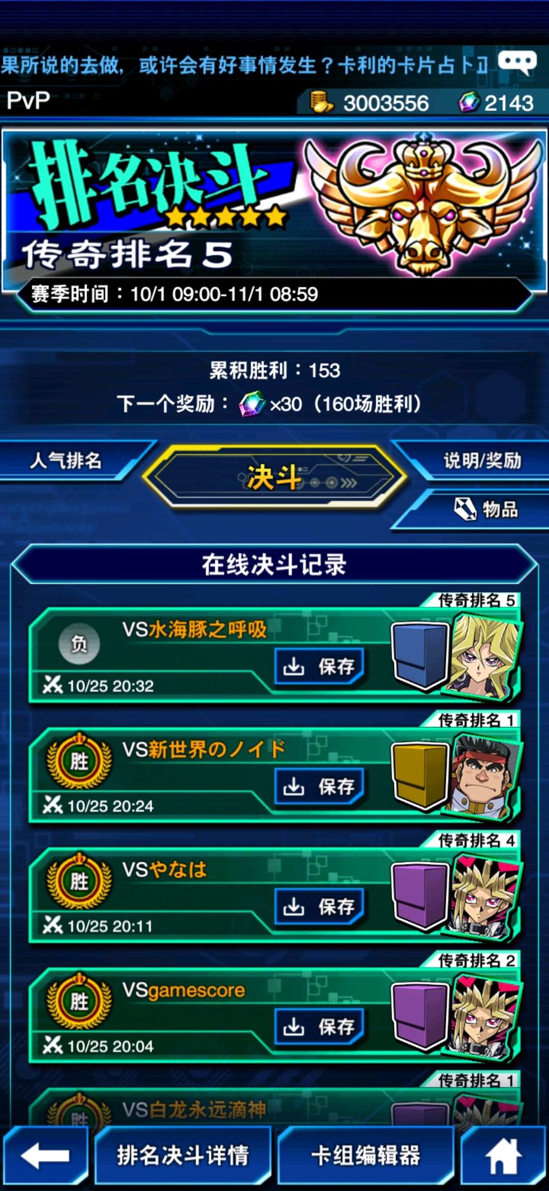Image resolution: width=549 pixels, height=1191 pixels.
Task: Return home via the house icon
Action: [504, 1155]
